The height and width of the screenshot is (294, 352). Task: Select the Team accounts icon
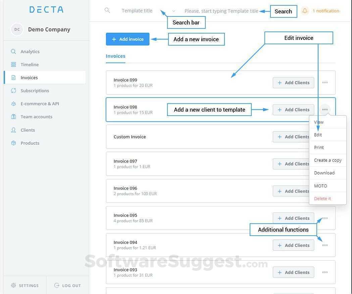pos(13,117)
